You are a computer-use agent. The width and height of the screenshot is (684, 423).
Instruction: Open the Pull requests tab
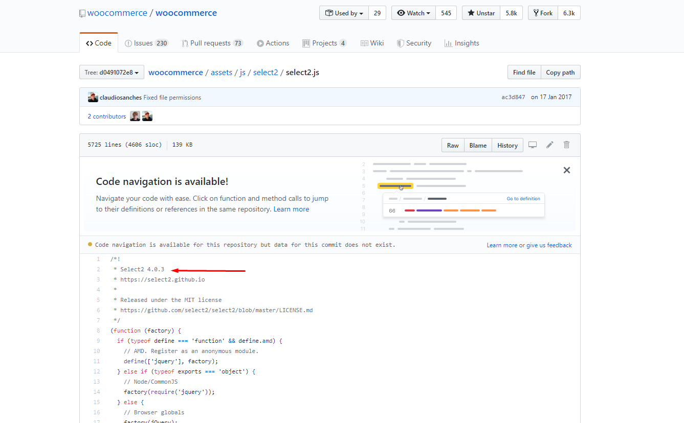coord(212,43)
